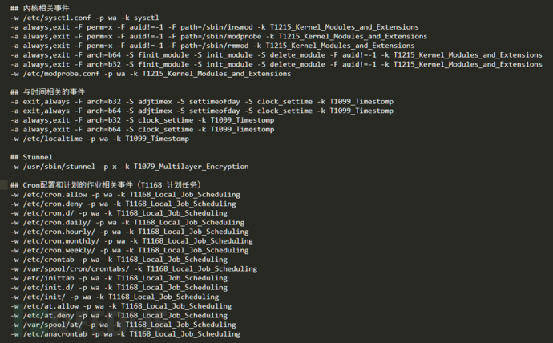
Task: Select the /sbin/insmod audit rule line
Action: tap(215, 27)
